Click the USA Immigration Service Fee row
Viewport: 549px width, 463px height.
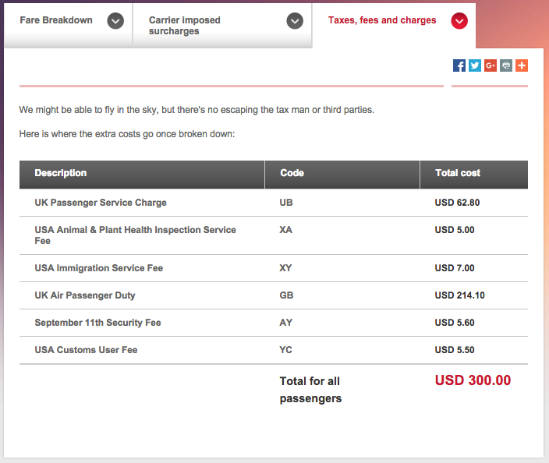point(274,268)
